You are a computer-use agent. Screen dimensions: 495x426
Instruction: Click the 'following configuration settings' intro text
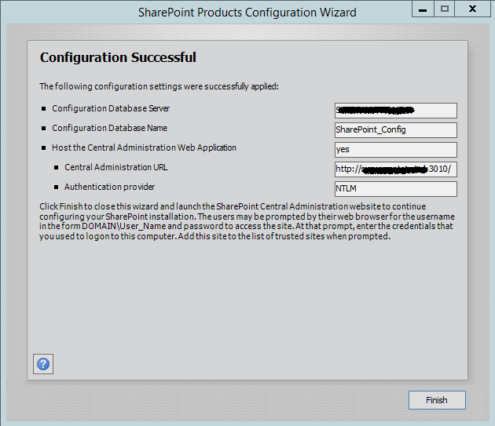pos(159,86)
